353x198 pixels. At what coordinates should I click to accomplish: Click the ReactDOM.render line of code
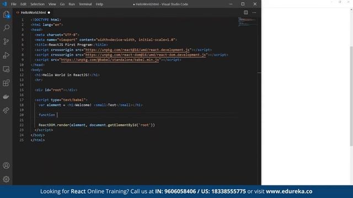pos(97,125)
